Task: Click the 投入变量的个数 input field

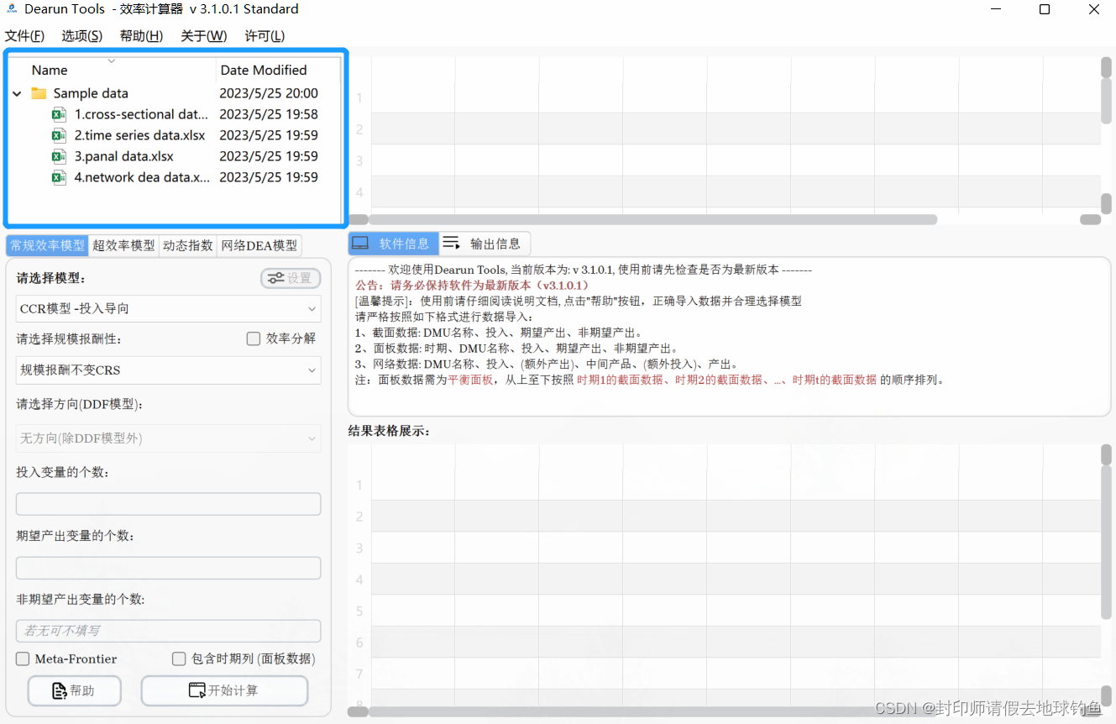Action: (168, 503)
